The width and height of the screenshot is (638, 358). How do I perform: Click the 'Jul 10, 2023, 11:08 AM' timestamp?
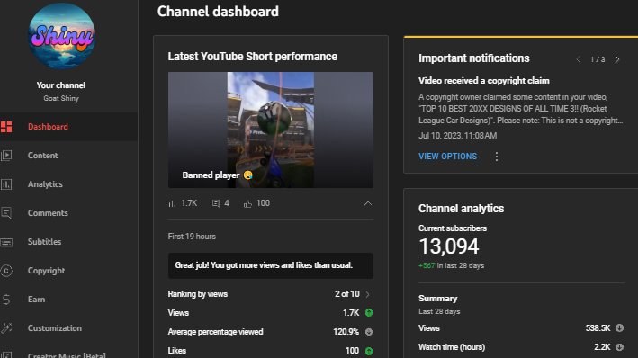pos(458,136)
